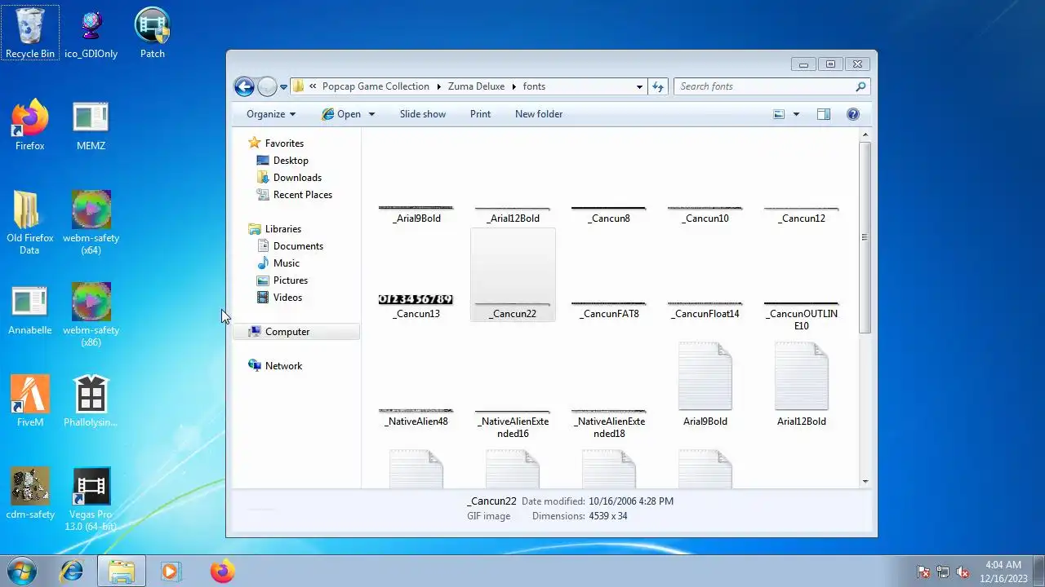The width and height of the screenshot is (1045, 587).
Task: Select the Vegas Pro 13.0 shortcut
Action: click(91, 499)
